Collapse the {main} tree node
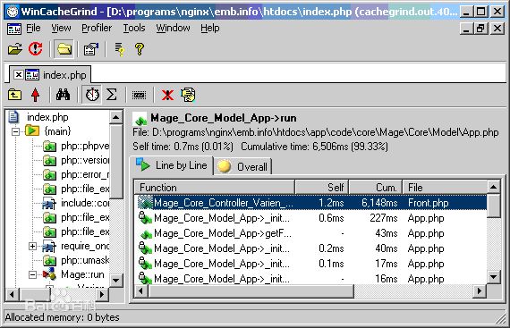This screenshot has width=510, height=328. [x=15, y=131]
